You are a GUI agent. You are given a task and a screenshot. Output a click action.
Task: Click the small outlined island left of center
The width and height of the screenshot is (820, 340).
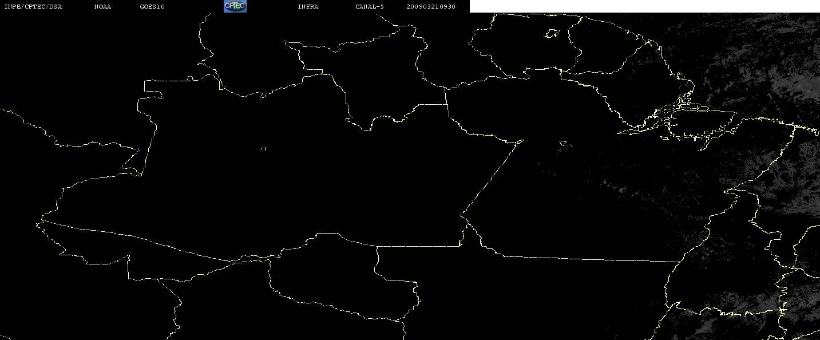tap(263, 149)
